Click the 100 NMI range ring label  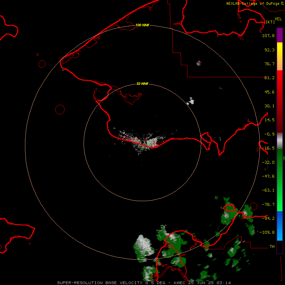[142, 25]
